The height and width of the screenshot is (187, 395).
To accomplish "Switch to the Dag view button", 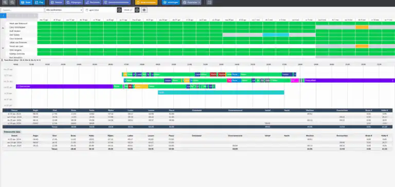I will 40,3.
